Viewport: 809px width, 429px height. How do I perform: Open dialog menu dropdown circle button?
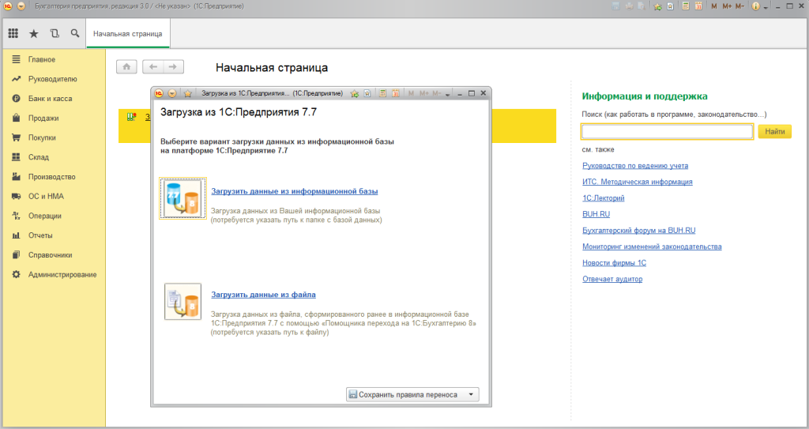[x=172, y=93]
